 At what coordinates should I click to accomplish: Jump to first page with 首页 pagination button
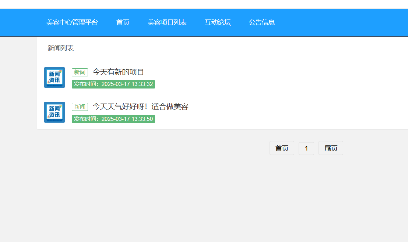(x=282, y=148)
